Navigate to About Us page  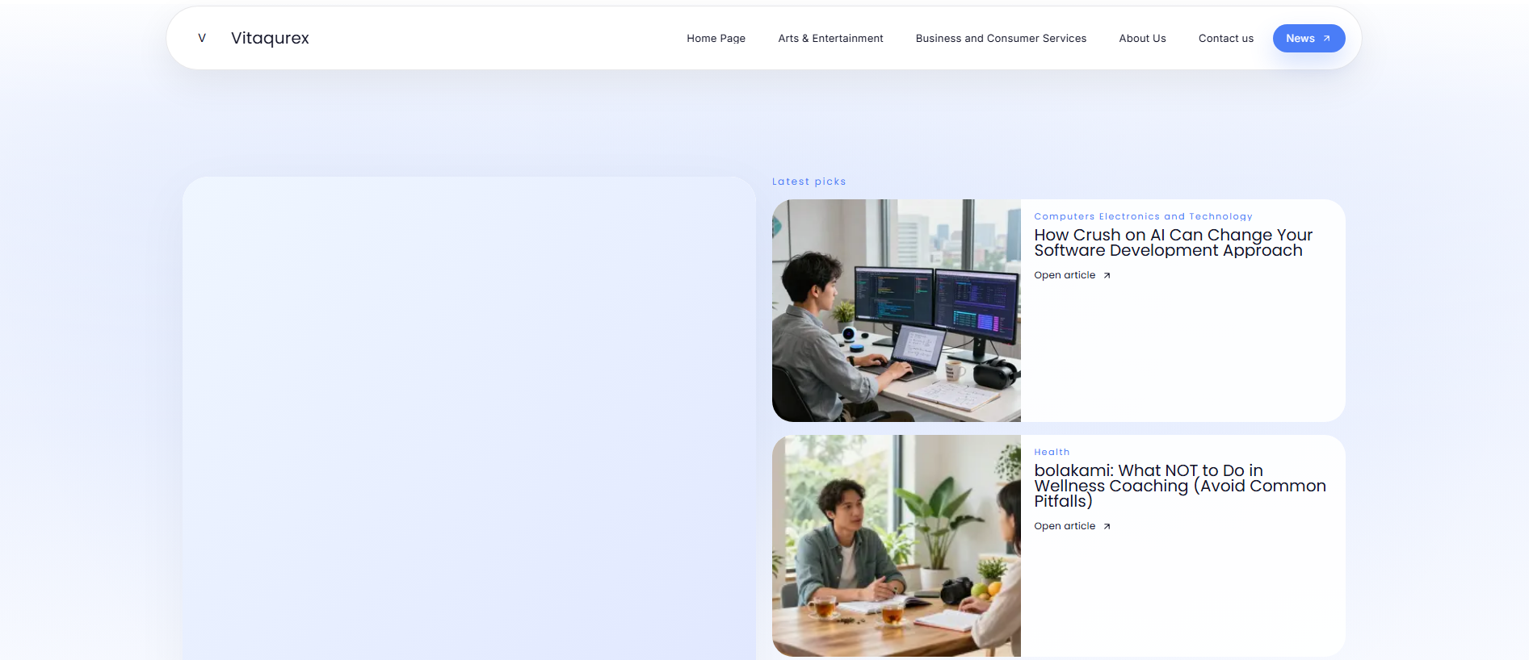click(x=1142, y=38)
